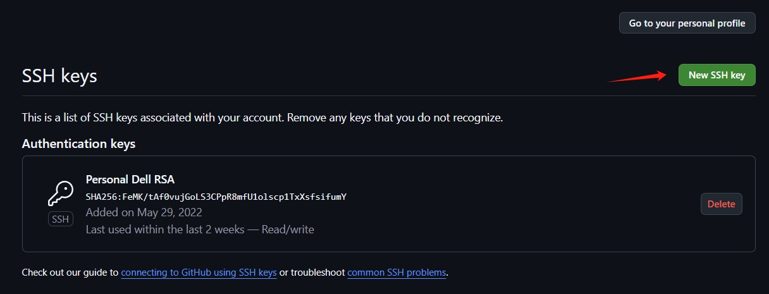This screenshot has width=769, height=294.
Task: Click the divider line below SSH keys heading
Action: [389, 96]
